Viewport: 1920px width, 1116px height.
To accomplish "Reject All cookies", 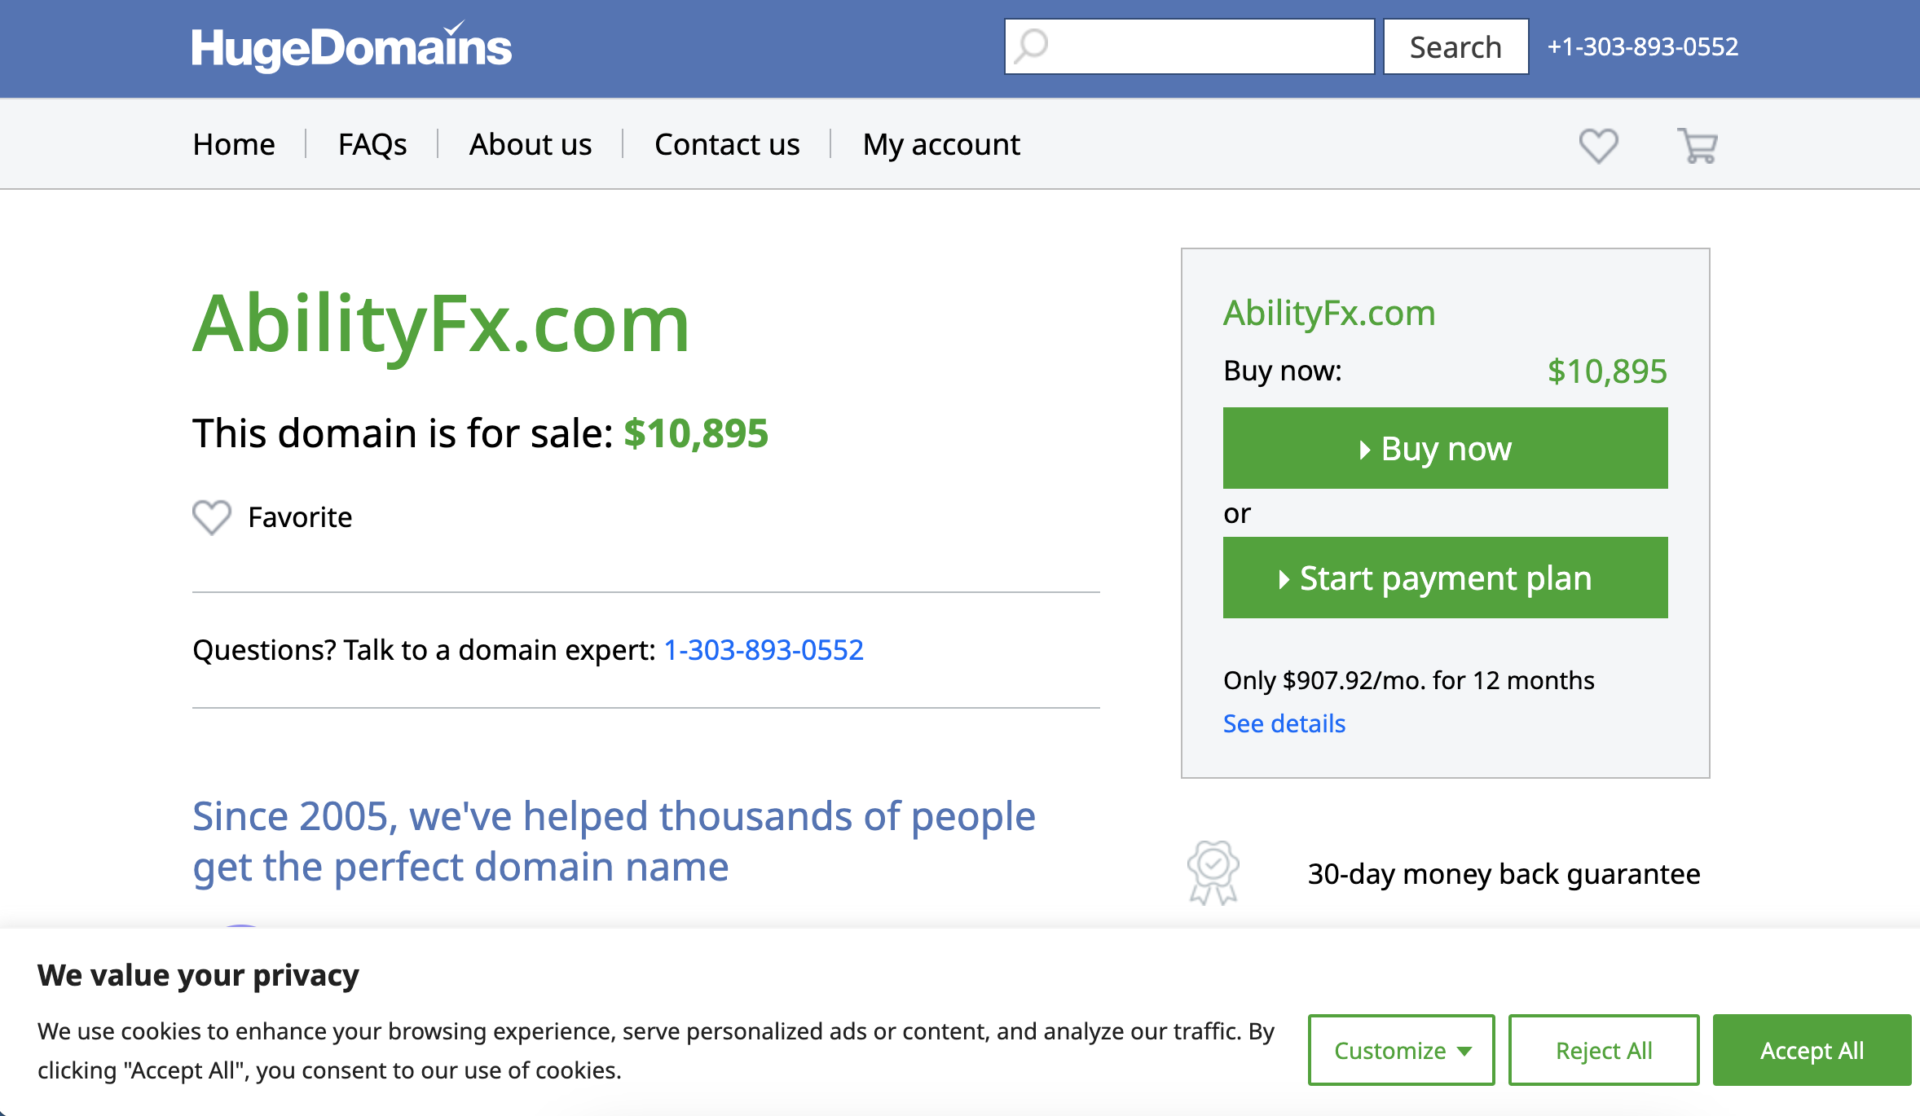I will click(1604, 1050).
